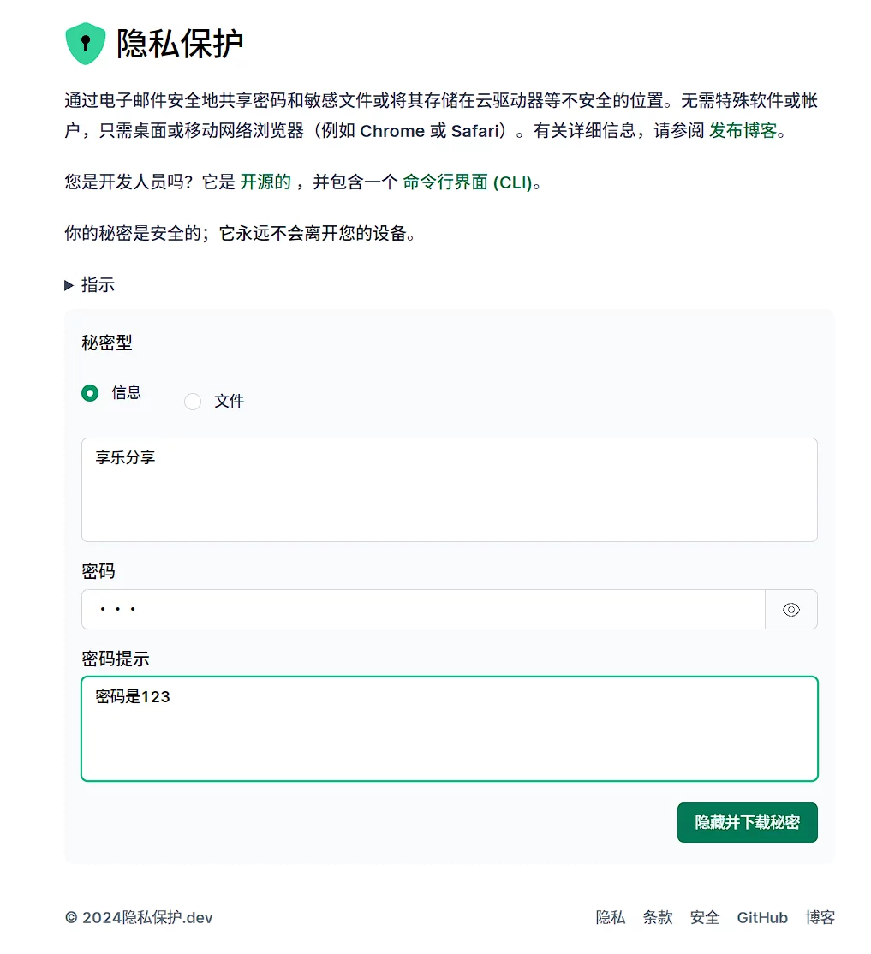Open the 条款 footer link

[x=658, y=918]
